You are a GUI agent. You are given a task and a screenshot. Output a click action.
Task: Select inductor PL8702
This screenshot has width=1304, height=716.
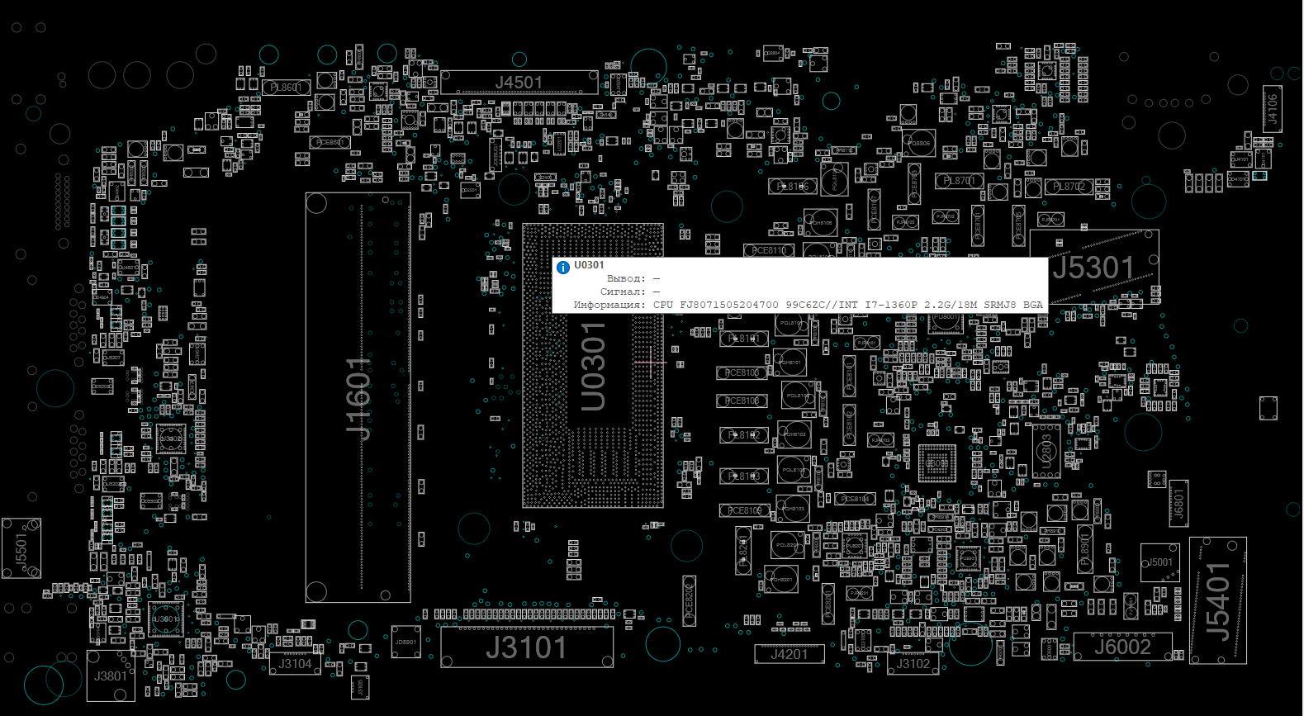[1069, 187]
